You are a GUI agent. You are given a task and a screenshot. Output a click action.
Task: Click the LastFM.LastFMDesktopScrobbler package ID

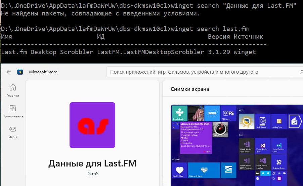pos(150,52)
